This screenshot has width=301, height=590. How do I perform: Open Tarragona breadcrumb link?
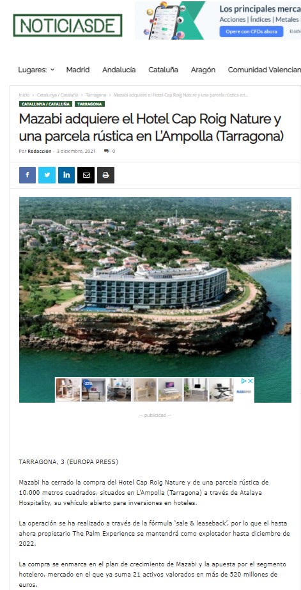click(96, 95)
